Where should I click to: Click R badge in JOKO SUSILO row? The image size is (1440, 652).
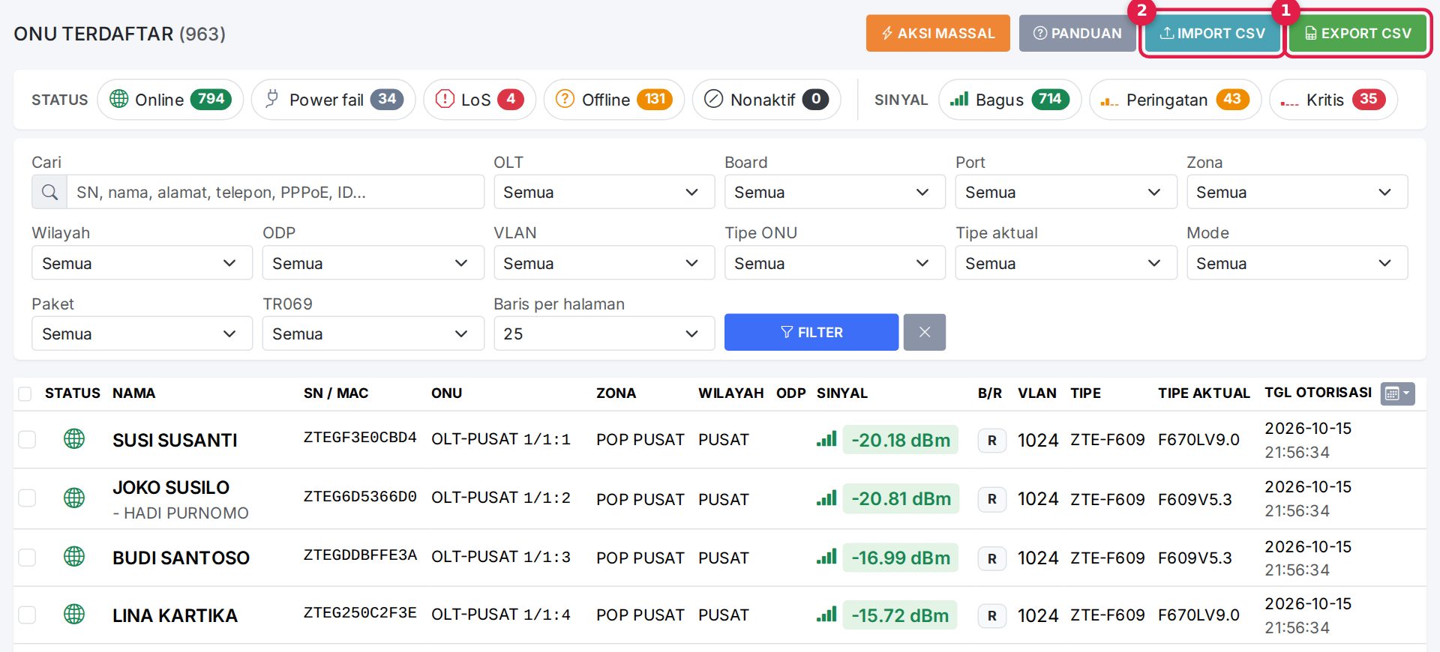[991, 499]
